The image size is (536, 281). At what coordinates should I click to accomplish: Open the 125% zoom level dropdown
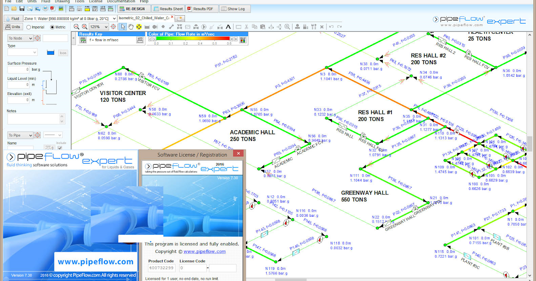tap(99, 27)
